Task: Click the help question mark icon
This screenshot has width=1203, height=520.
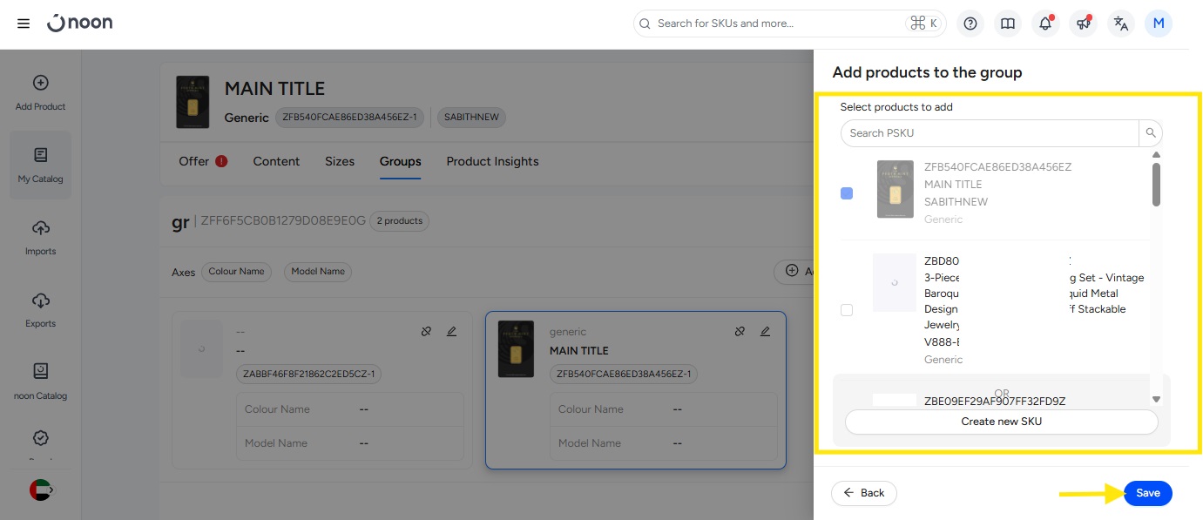Action: (x=970, y=24)
